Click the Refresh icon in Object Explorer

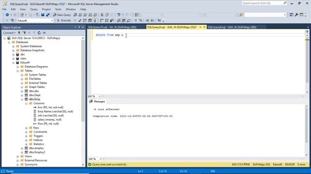pyautogui.click(x=39, y=33)
